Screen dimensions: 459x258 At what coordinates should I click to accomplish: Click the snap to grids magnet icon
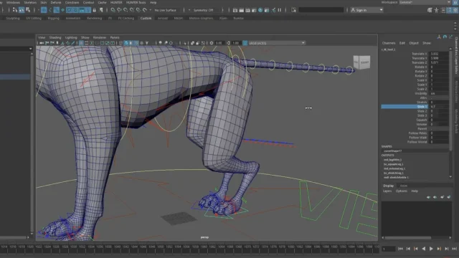113,10
